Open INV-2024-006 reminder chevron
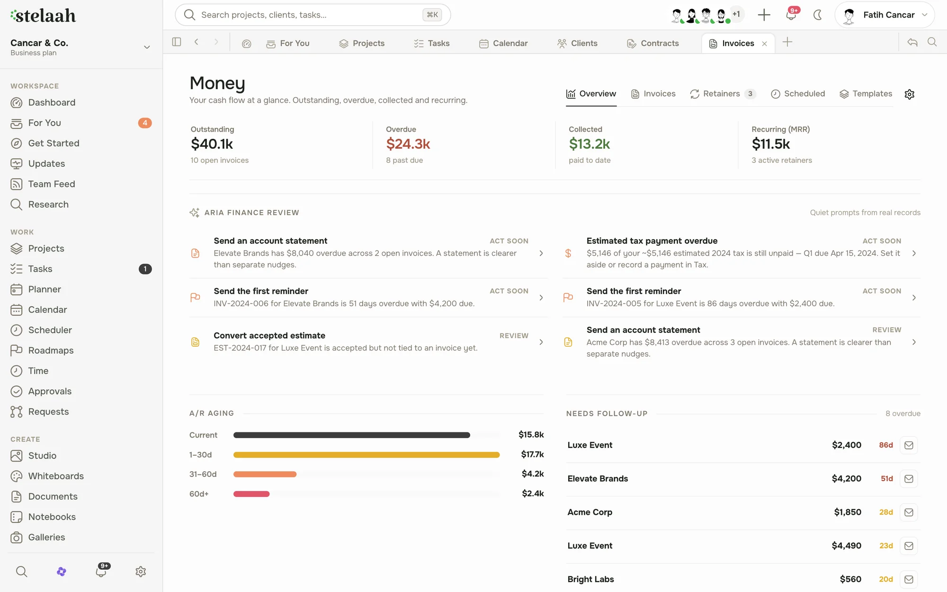The height and width of the screenshot is (592, 947). pos(541,298)
